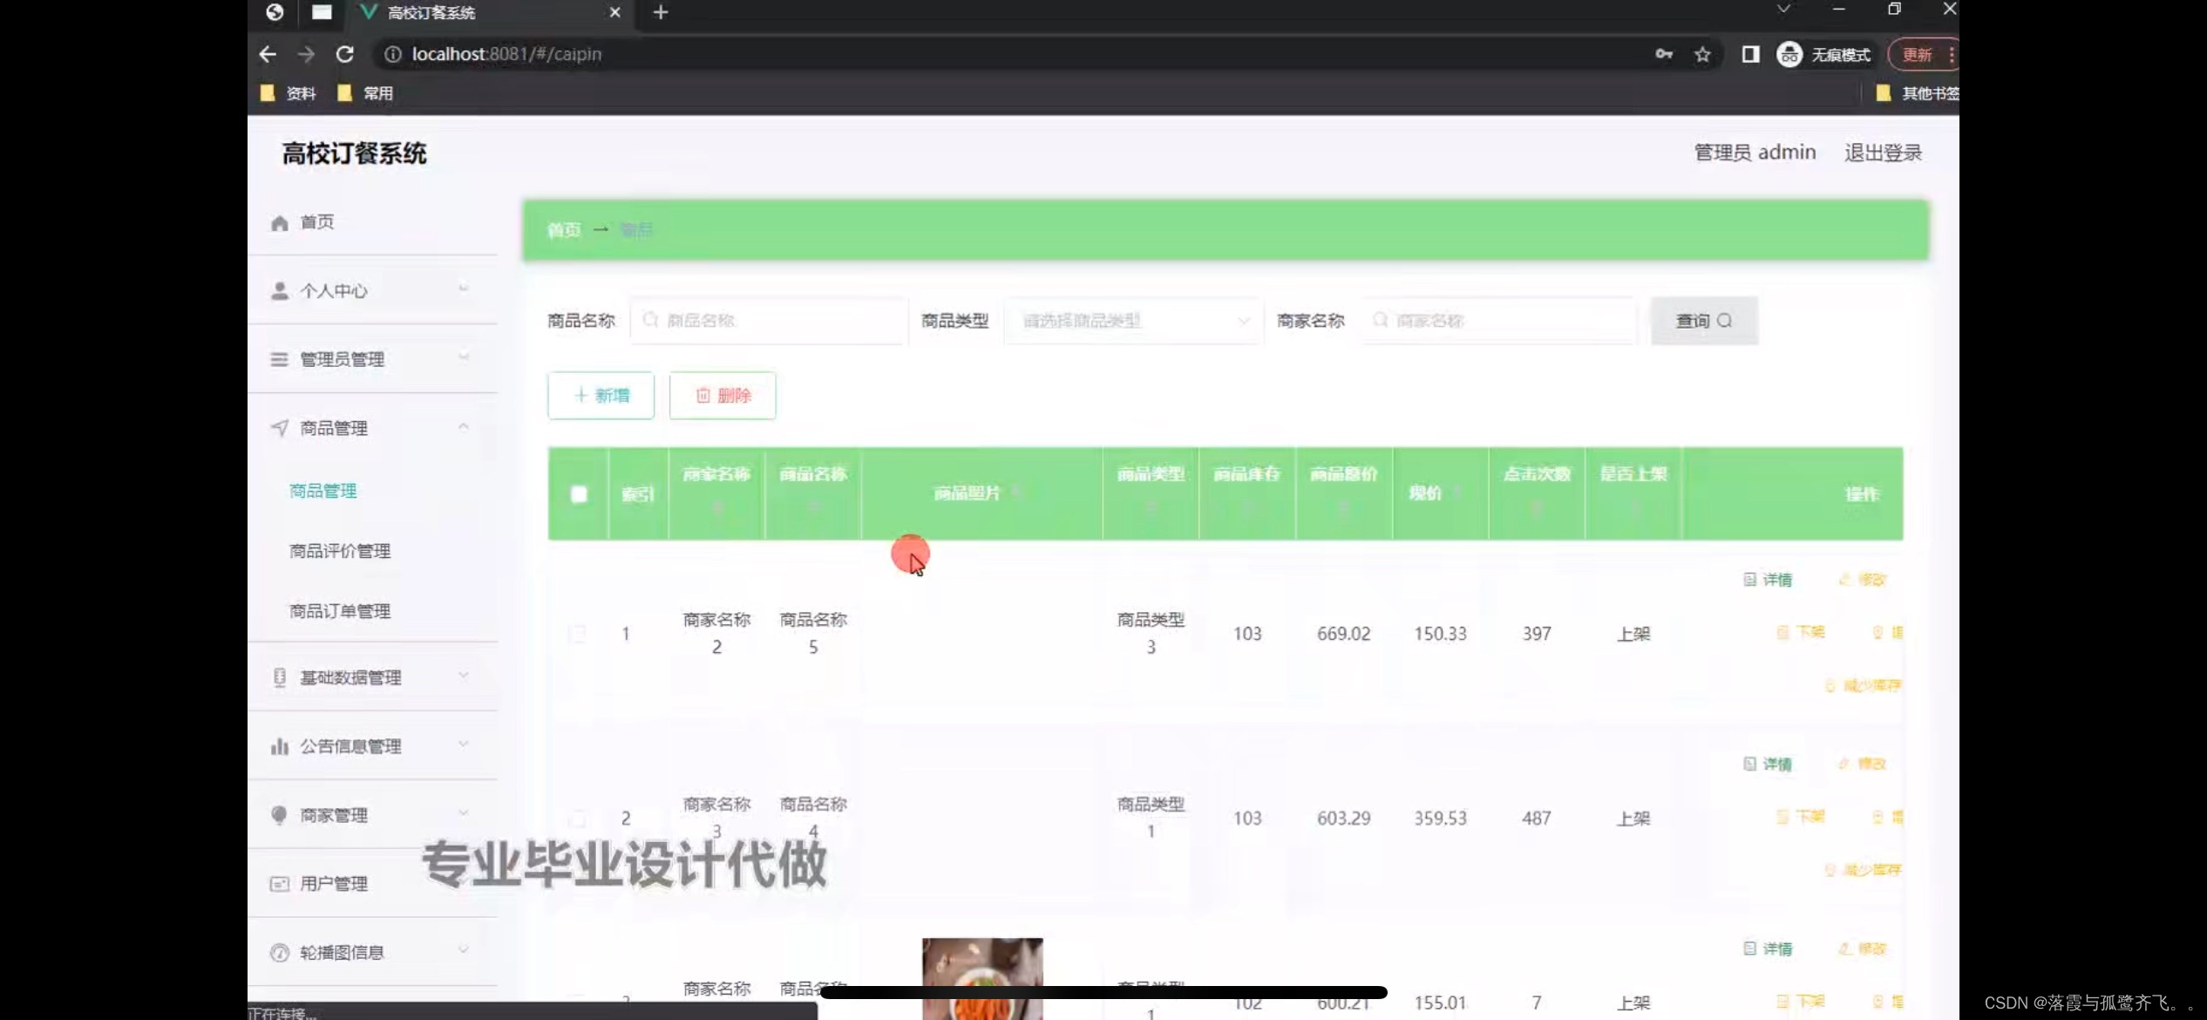Viewport: 2207px width, 1020px height.
Task: Expand the 轮播图信息 chevron
Action: (464, 951)
